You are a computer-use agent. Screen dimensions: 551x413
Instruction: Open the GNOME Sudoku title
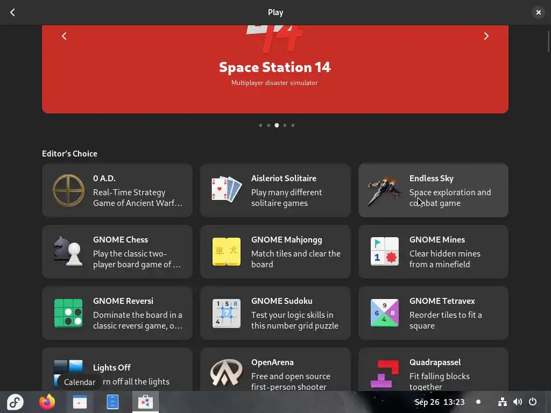[x=281, y=301]
